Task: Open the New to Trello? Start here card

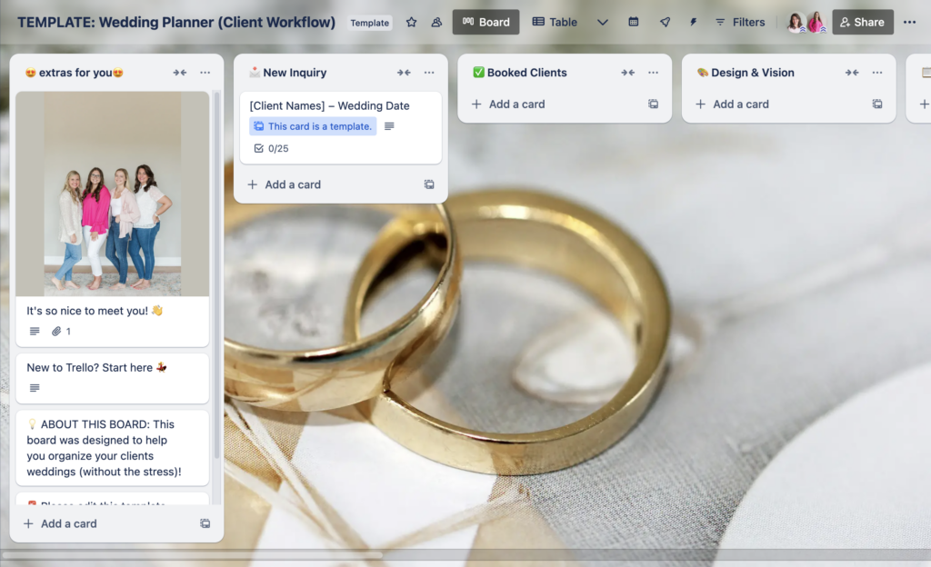Action: (112, 378)
